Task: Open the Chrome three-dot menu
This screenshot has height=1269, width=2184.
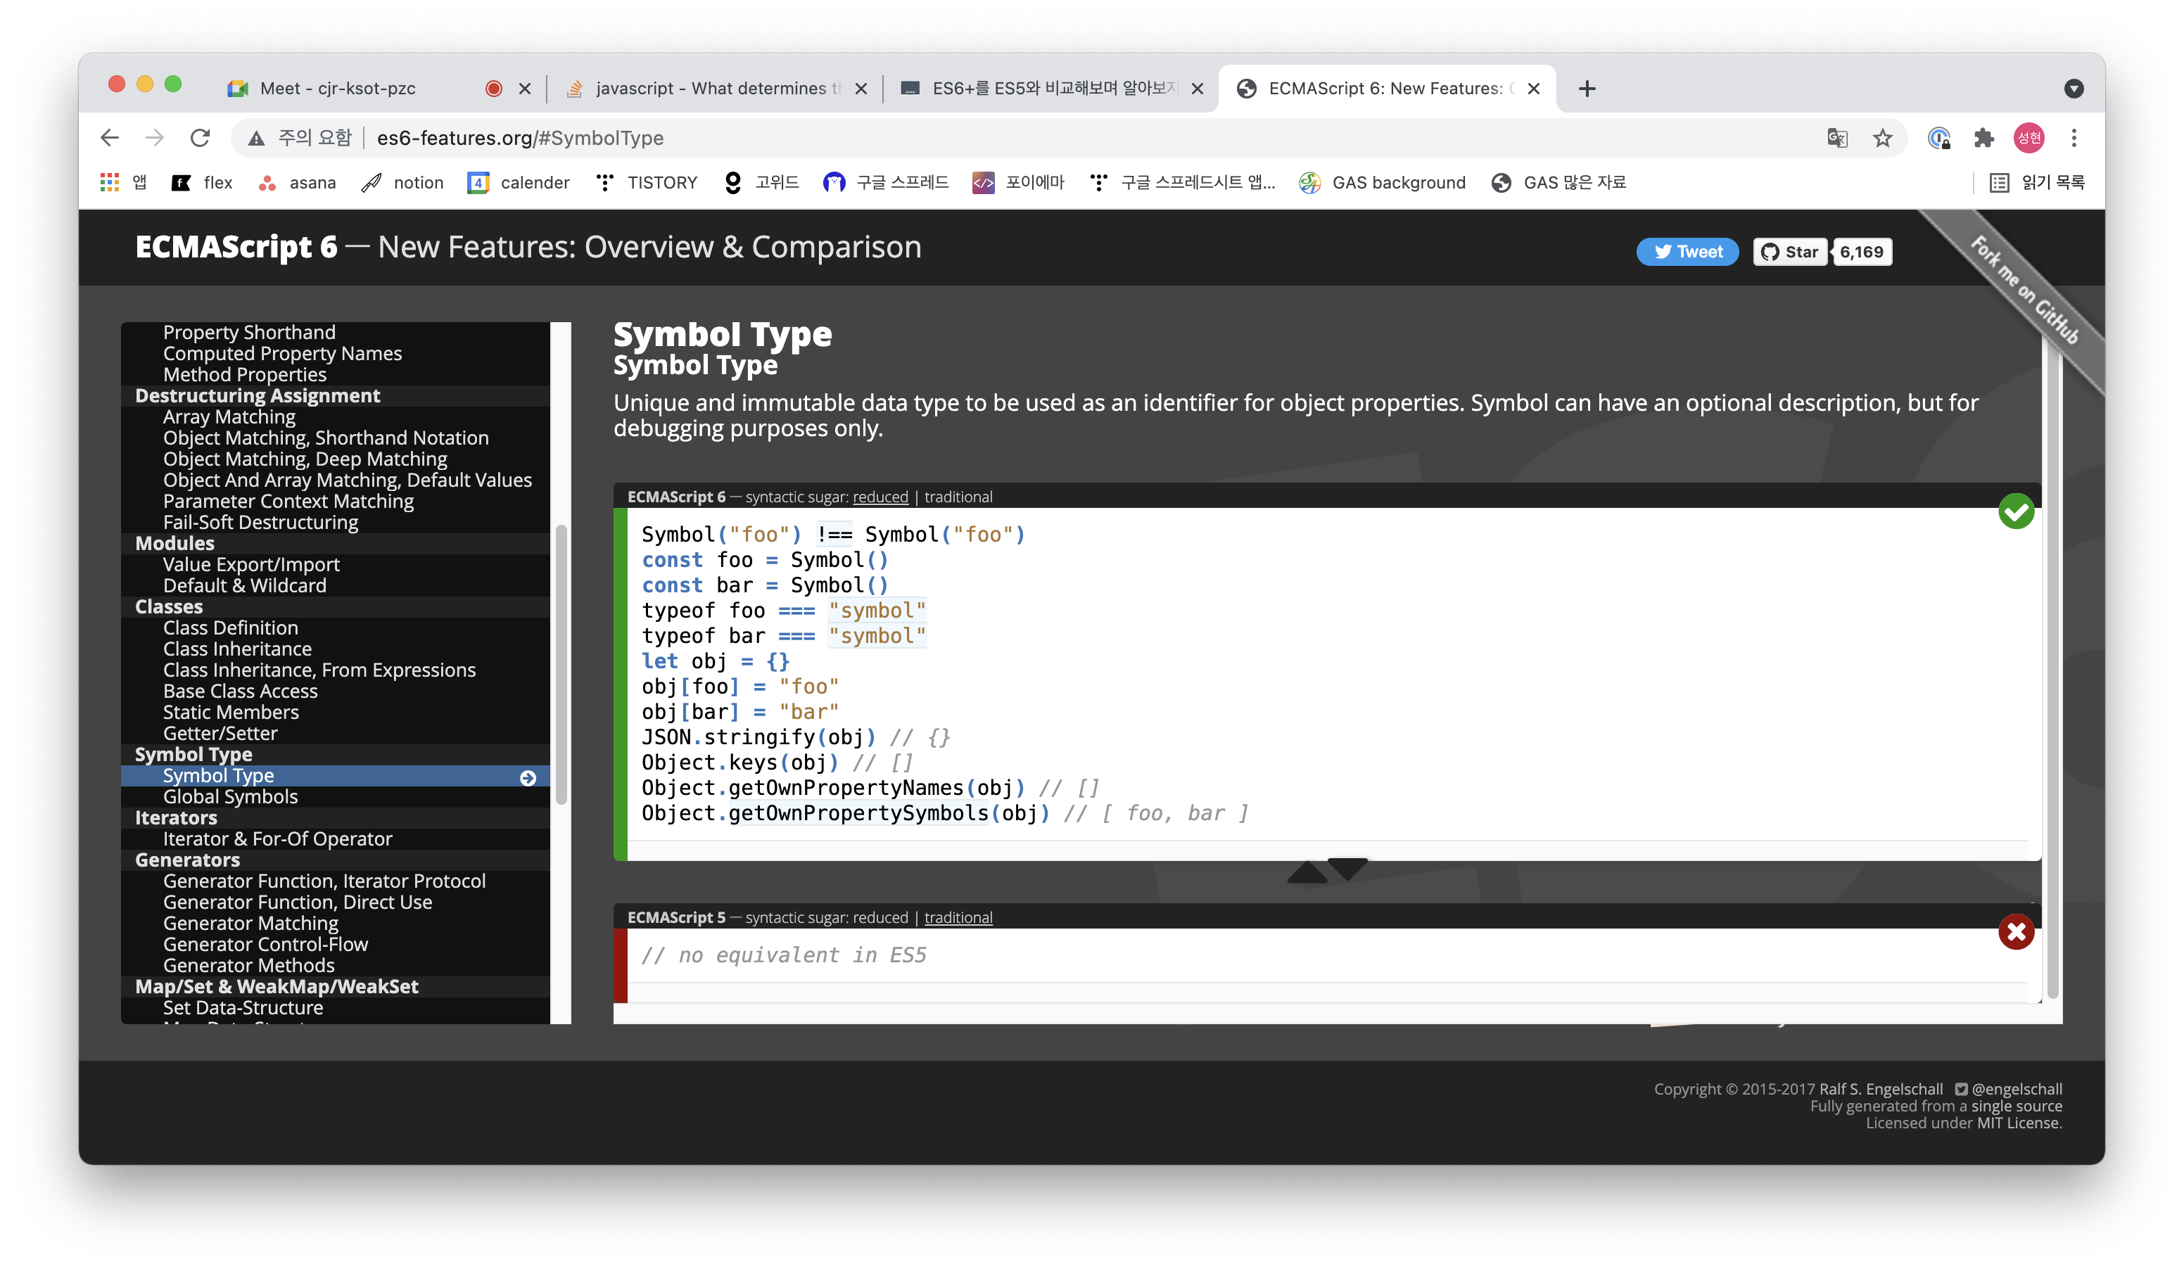Action: (2074, 138)
